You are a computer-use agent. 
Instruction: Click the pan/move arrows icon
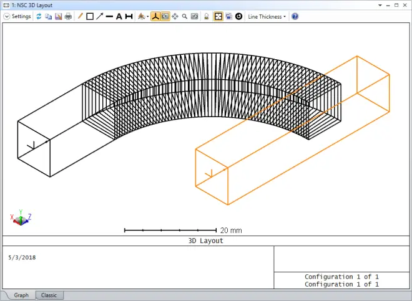coord(175,17)
